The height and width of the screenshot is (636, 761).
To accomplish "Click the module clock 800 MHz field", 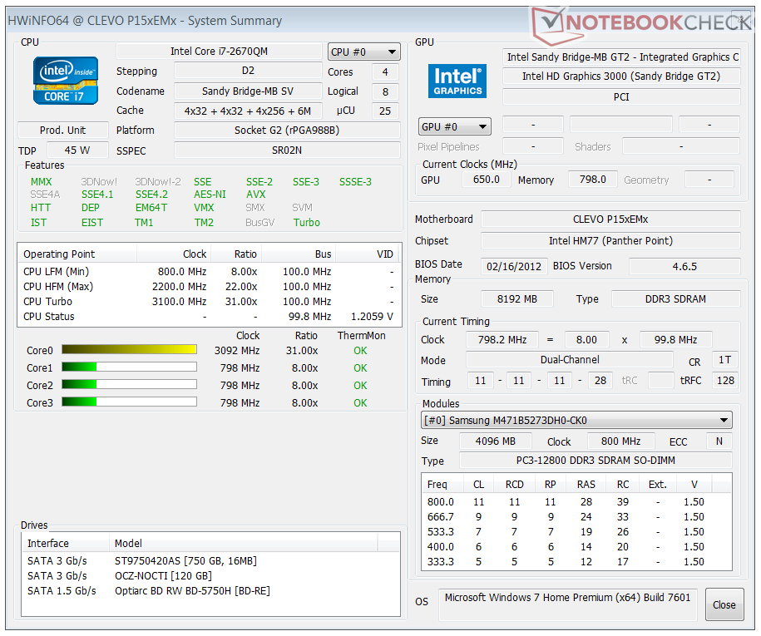I will pyautogui.click(x=620, y=441).
